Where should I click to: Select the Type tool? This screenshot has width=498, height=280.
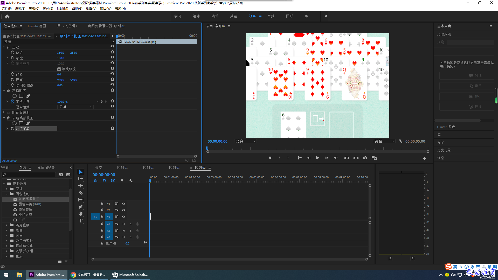81,221
